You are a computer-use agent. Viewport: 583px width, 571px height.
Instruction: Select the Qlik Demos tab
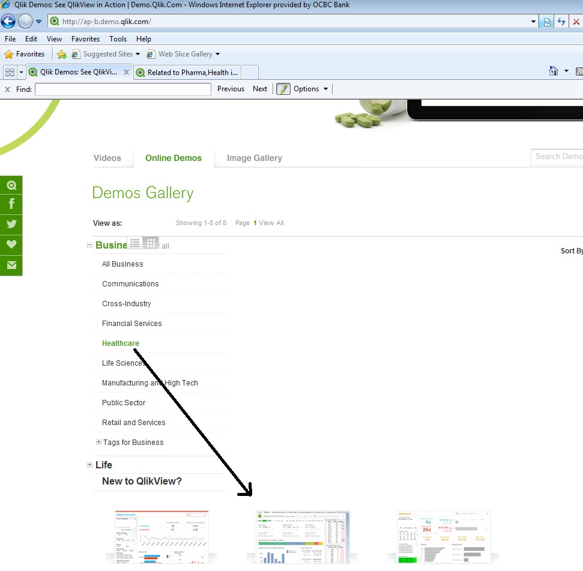pyautogui.click(x=79, y=72)
